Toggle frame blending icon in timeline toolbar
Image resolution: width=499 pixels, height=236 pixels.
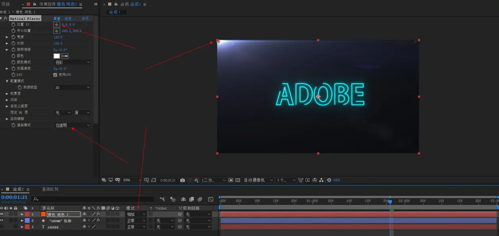point(191,199)
